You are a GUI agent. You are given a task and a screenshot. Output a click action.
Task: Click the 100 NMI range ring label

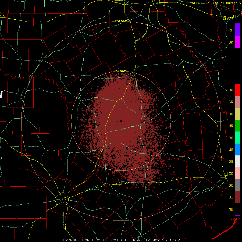[121, 21]
